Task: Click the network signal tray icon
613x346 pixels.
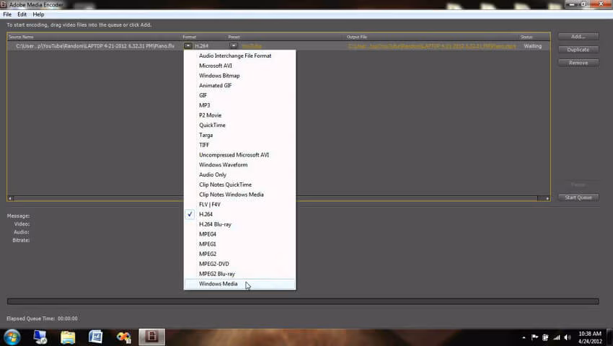Action: (557, 337)
